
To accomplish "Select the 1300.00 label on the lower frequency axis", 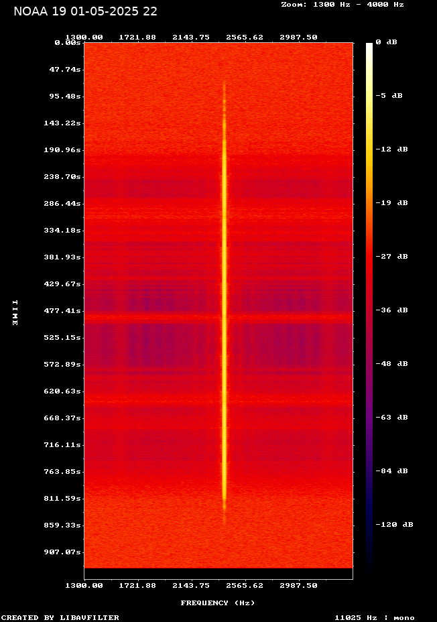I will 84,586.
